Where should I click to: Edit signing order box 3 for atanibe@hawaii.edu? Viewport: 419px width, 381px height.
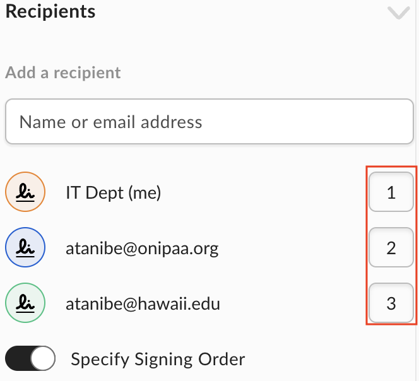[391, 303]
